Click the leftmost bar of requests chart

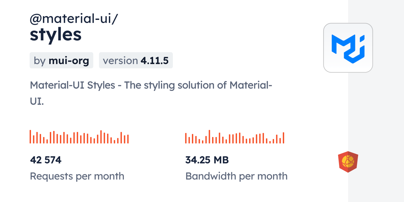point(30,137)
